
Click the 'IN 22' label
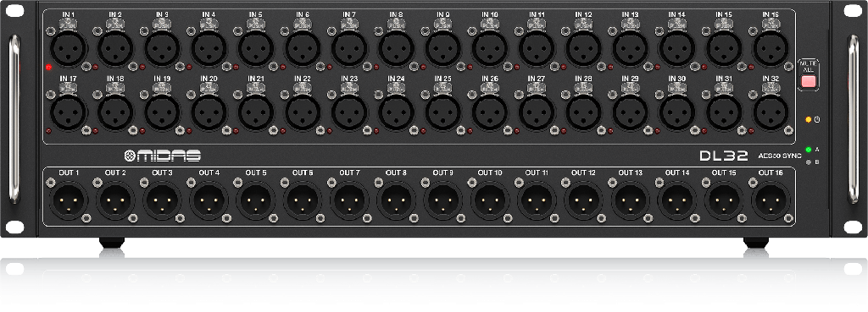pyautogui.click(x=303, y=79)
